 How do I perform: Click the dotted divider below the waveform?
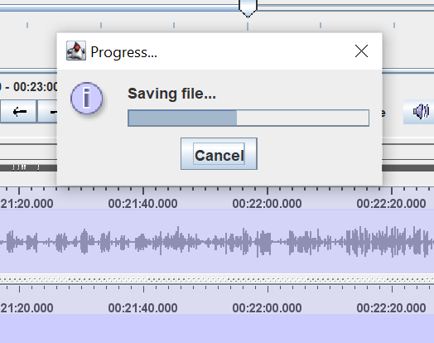click(x=217, y=279)
